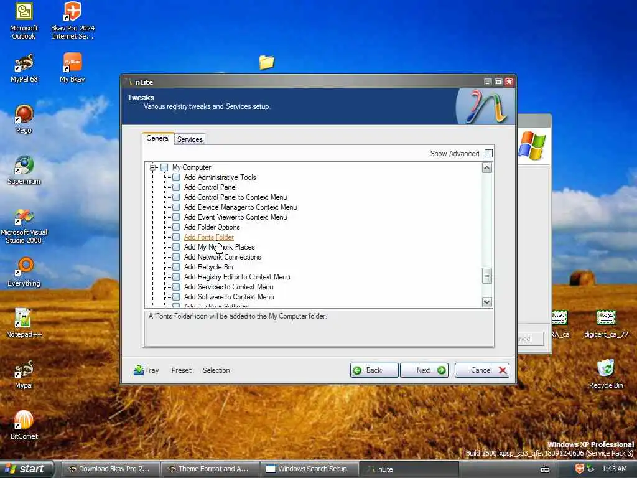Click the green tray icon beside Bkav shield
Image resolution: width=637 pixels, height=478 pixels.
point(591,469)
